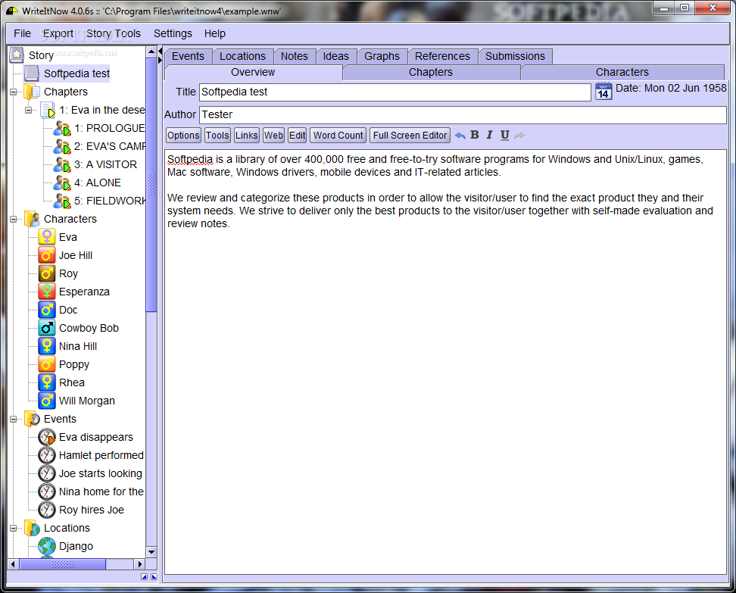Click the tree horizontal scrollbar thumb
Viewport: 736px width, 593px height.
tap(62, 564)
